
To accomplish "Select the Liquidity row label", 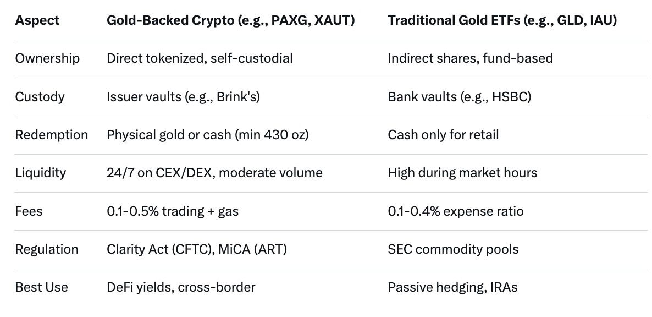I will [x=41, y=173].
